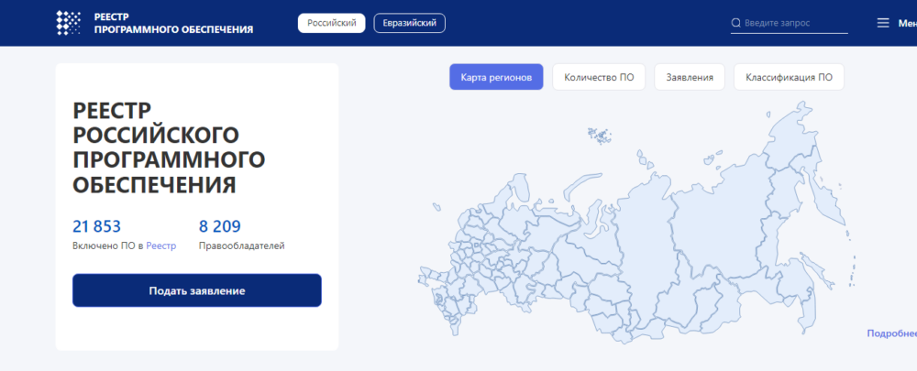Click the registry dotted logo icon
Screen dimensions: 917x371
pyautogui.click(x=68, y=23)
